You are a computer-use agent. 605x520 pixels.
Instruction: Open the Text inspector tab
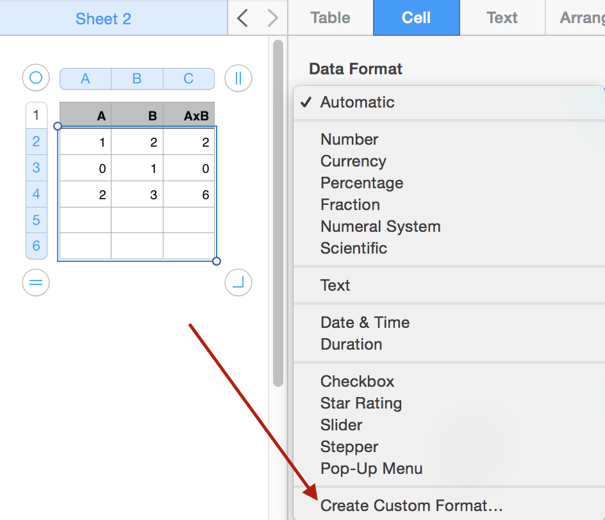tap(502, 18)
